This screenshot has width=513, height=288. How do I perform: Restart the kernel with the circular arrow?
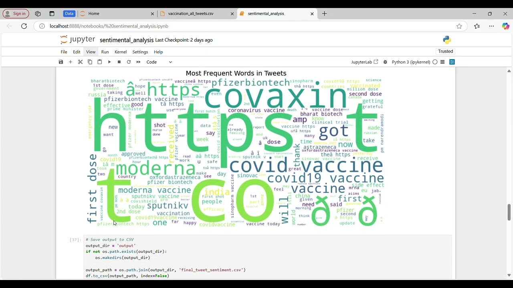129,62
